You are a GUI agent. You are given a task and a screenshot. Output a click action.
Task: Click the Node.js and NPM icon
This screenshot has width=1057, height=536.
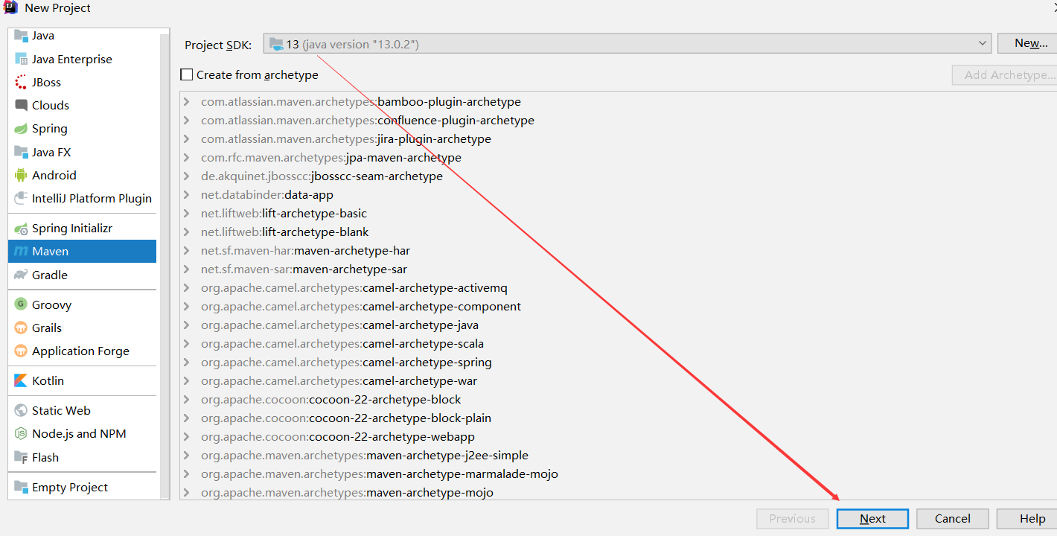point(21,433)
